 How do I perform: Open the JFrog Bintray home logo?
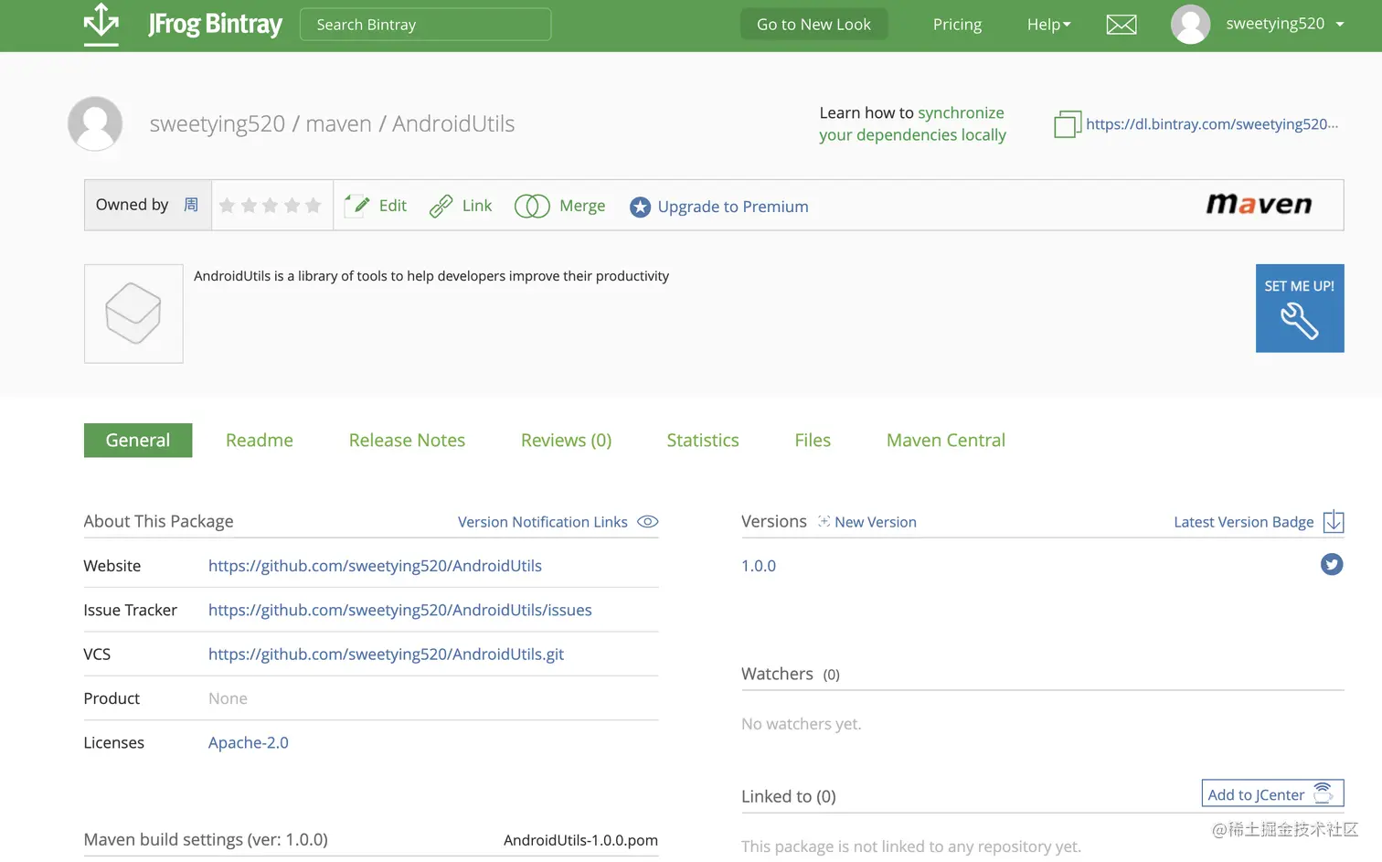click(183, 23)
